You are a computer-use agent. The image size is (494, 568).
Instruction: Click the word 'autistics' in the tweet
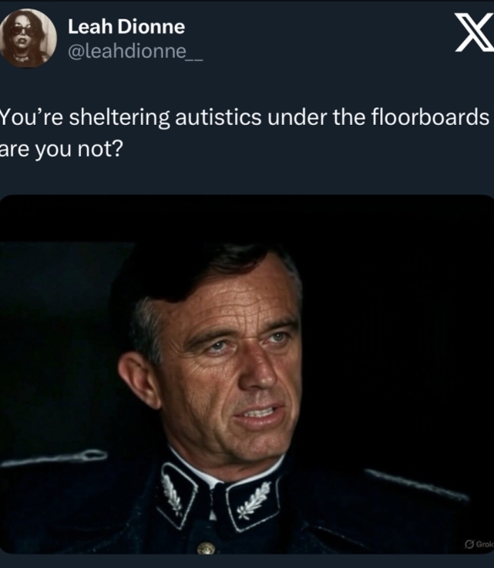pyautogui.click(x=218, y=117)
